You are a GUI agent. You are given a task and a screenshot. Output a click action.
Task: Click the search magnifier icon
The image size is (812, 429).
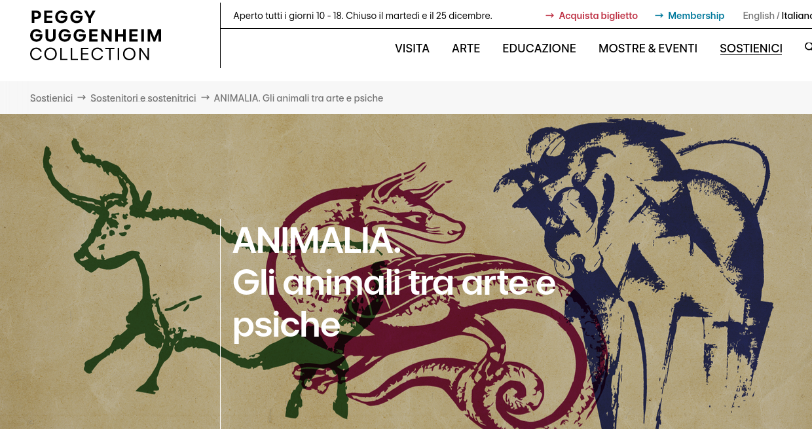click(x=808, y=47)
